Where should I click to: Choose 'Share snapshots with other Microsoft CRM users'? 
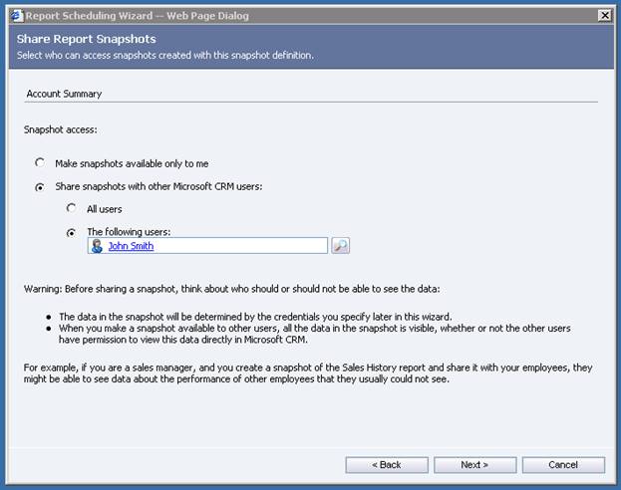click(x=40, y=186)
